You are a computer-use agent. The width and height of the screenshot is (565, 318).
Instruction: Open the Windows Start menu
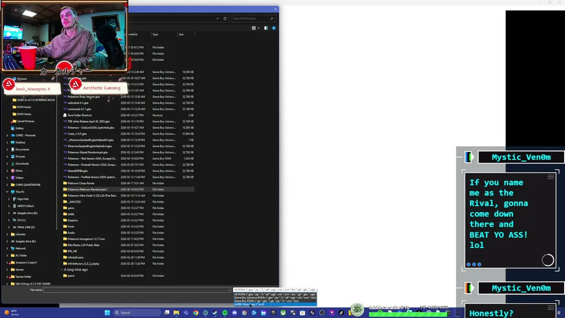coord(107,313)
